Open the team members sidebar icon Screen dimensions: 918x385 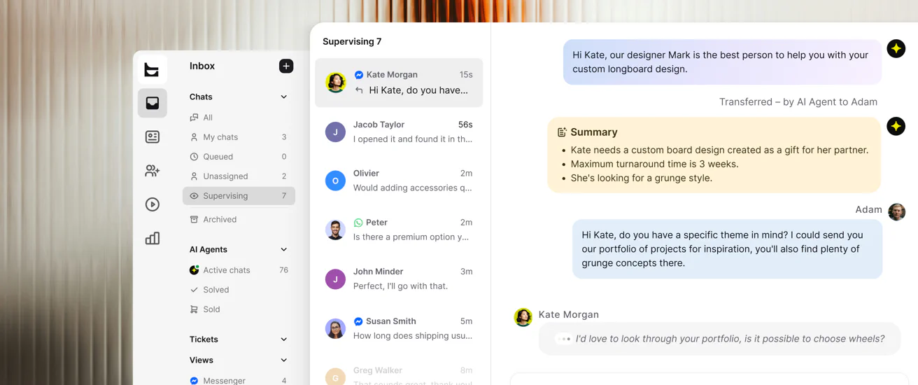click(152, 171)
